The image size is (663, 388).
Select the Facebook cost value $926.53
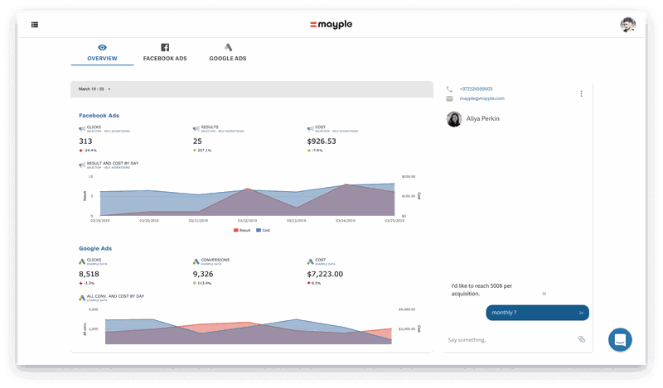coord(322,141)
